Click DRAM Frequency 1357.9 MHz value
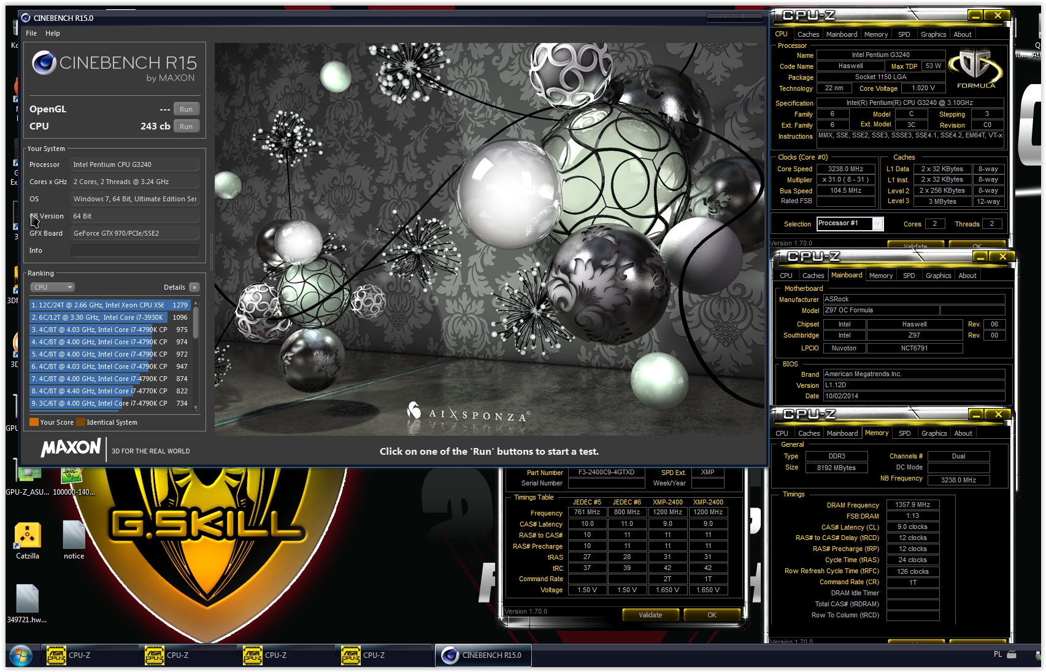 [x=912, y=504]
